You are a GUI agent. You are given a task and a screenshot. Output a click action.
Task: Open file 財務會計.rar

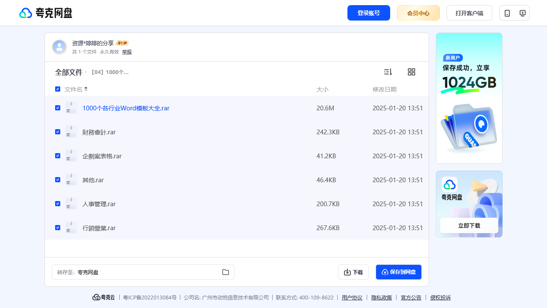tap(99, 132)
